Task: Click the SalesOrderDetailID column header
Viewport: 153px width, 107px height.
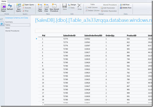Action: pos(93,35)
